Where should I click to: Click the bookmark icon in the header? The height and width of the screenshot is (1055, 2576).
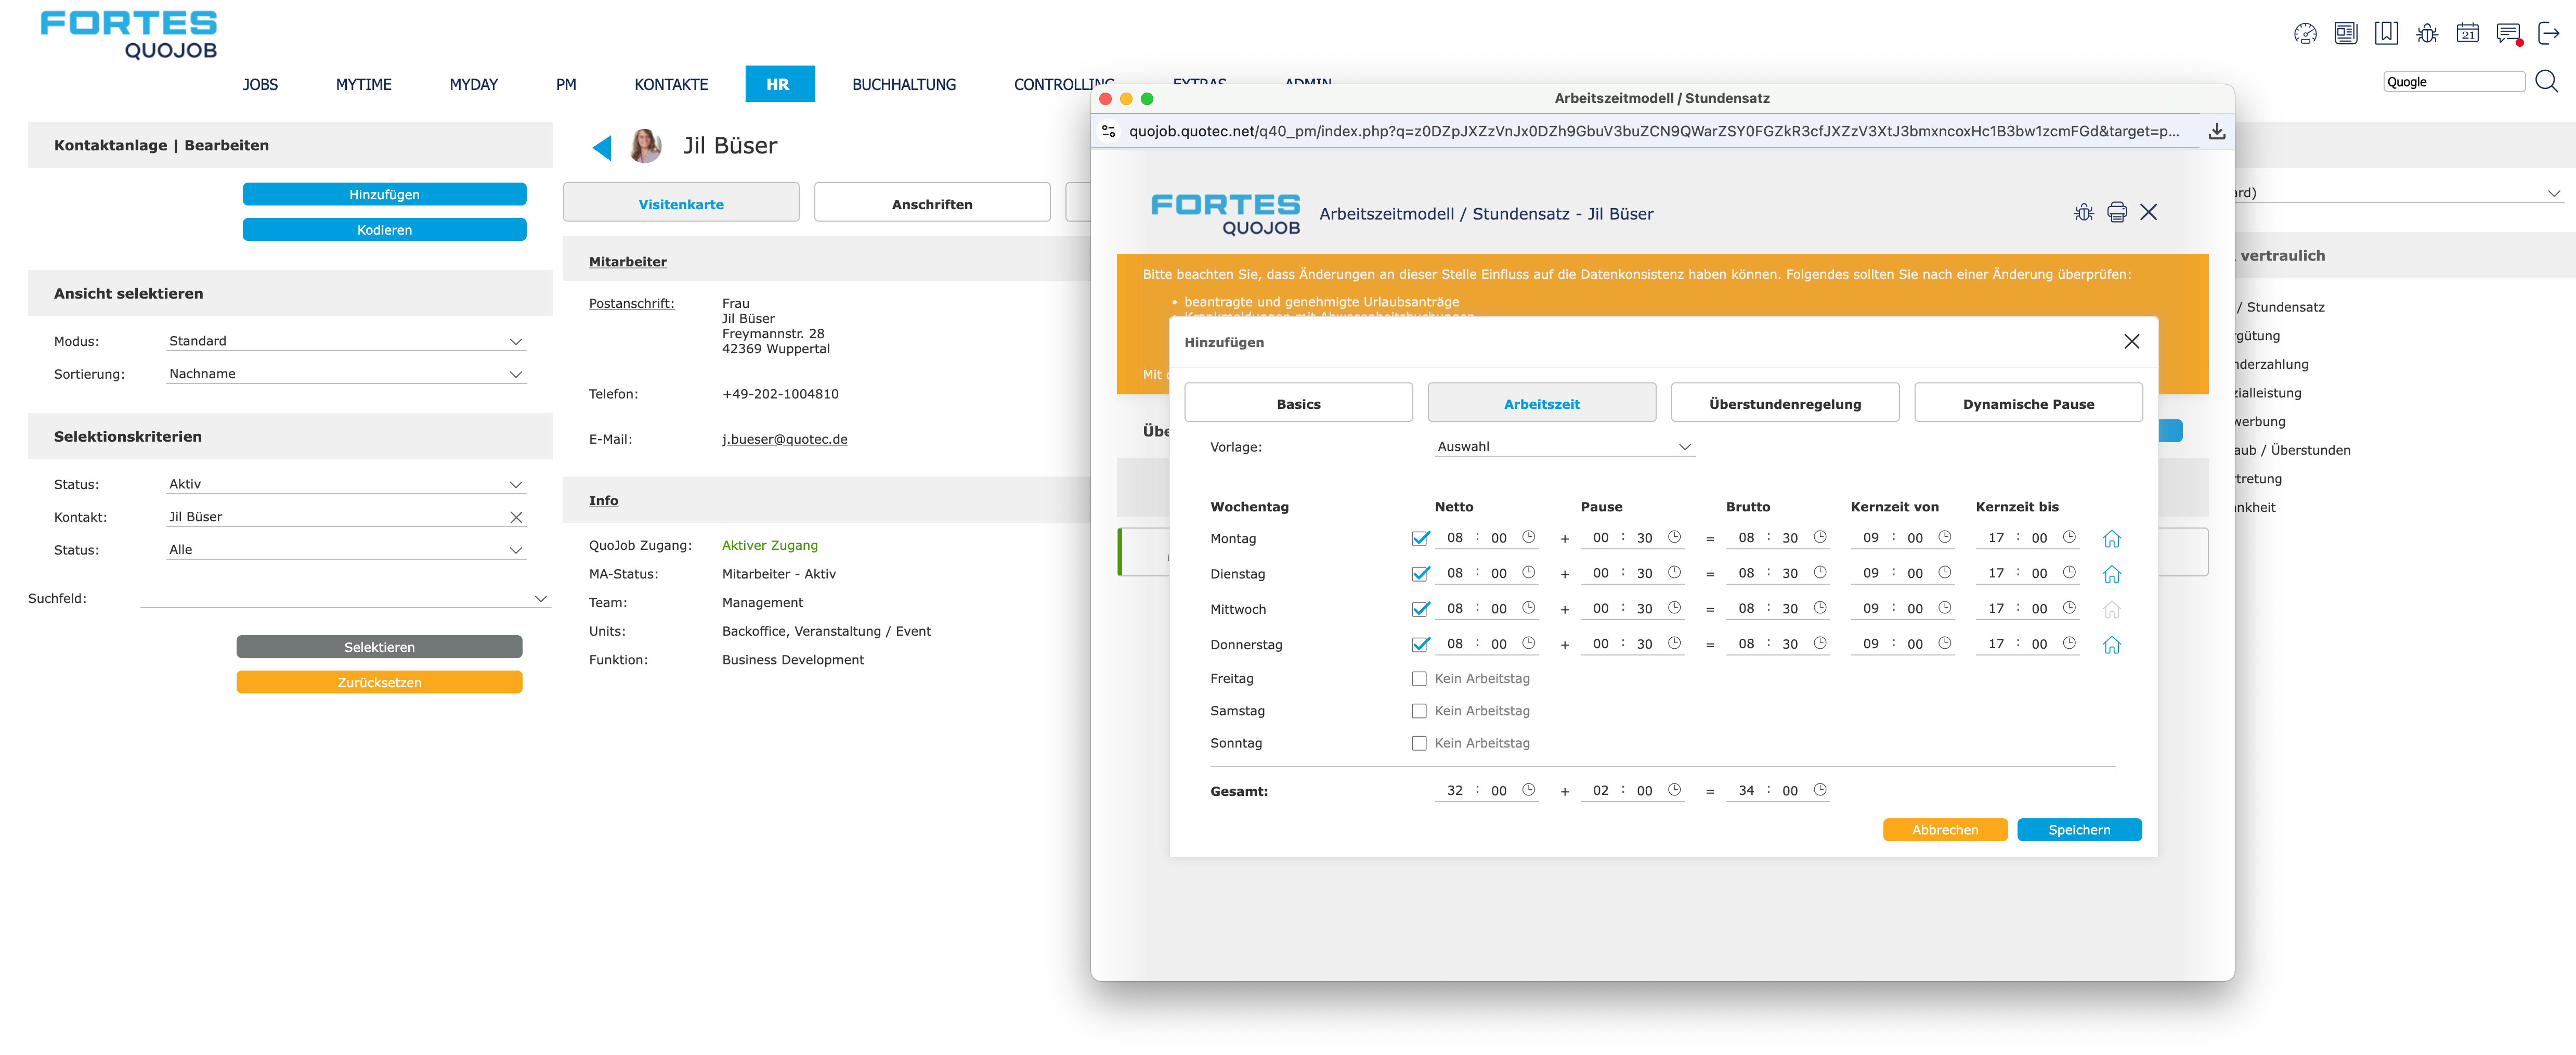pos(2386,34)
